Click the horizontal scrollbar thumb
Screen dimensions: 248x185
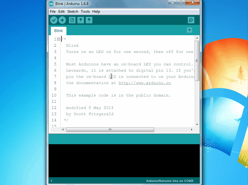click(x=110, y=130)
